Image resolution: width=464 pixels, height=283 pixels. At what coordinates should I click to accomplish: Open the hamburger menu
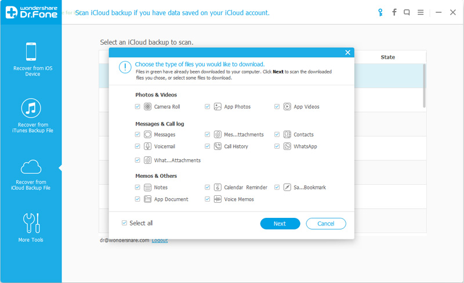pyautogui.click(x=420, y=12)
